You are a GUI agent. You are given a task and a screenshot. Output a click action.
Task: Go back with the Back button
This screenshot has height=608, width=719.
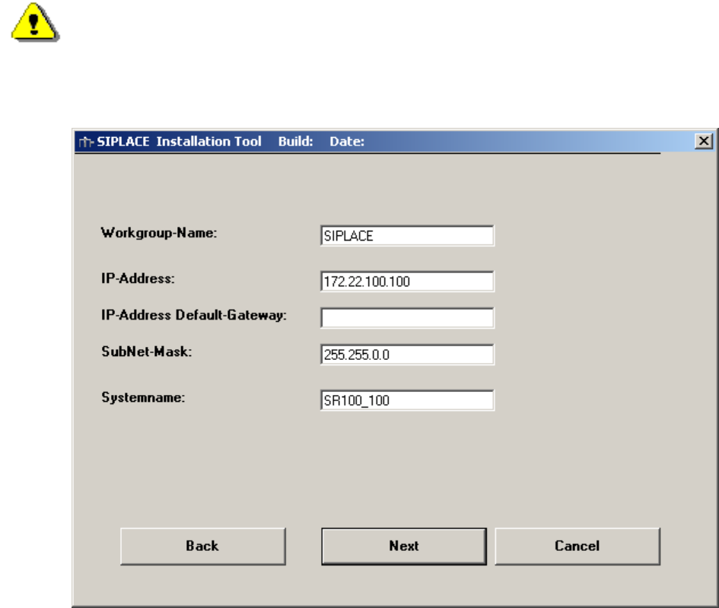click(202, 546)
